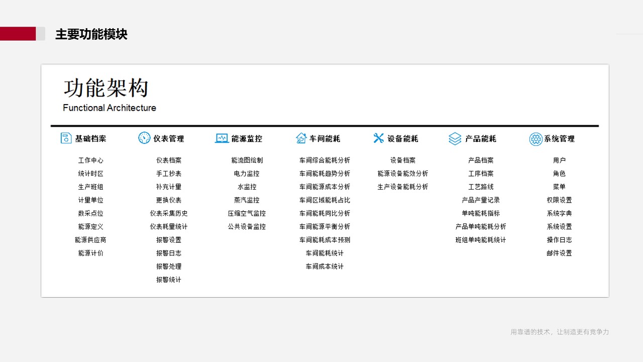Screen dimensions: 643x362
Task: Click the 能源设备能效分析 item
Action: (x=403, y=173)
